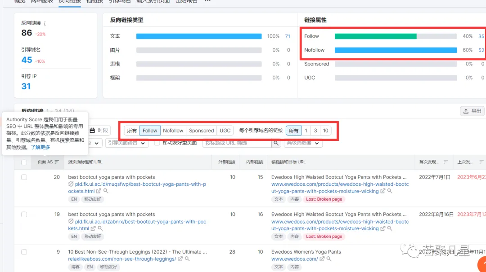Image resolution: width=486 pixels, height=272 pixels.
Task: Check the row with page AS 19
Action: 24,215
